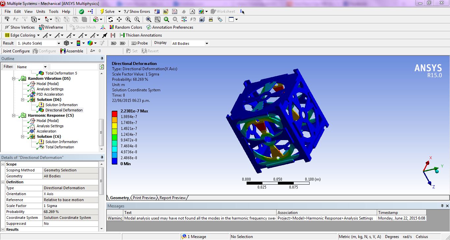Collapse the Random Vibration (D5) node
450x240 pixels.
[x=14, y=78]
